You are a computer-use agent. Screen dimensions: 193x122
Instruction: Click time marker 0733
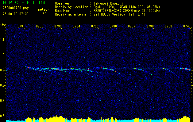click(58, 26)
